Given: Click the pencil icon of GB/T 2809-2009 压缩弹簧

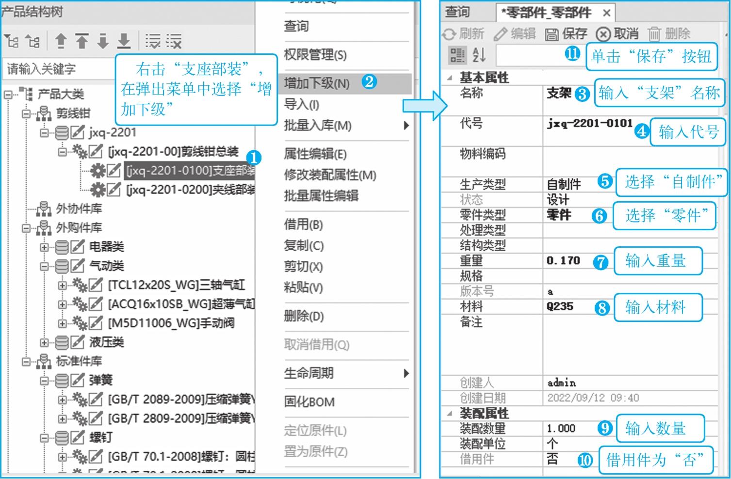Looking at the screenshot, I should pyautogui.click(x=96, y=418).
